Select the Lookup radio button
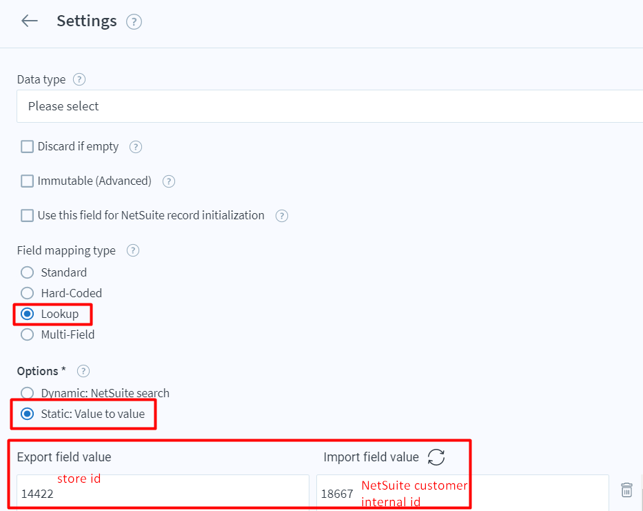Viewport: 643px width, 511px height. point(27,314)
